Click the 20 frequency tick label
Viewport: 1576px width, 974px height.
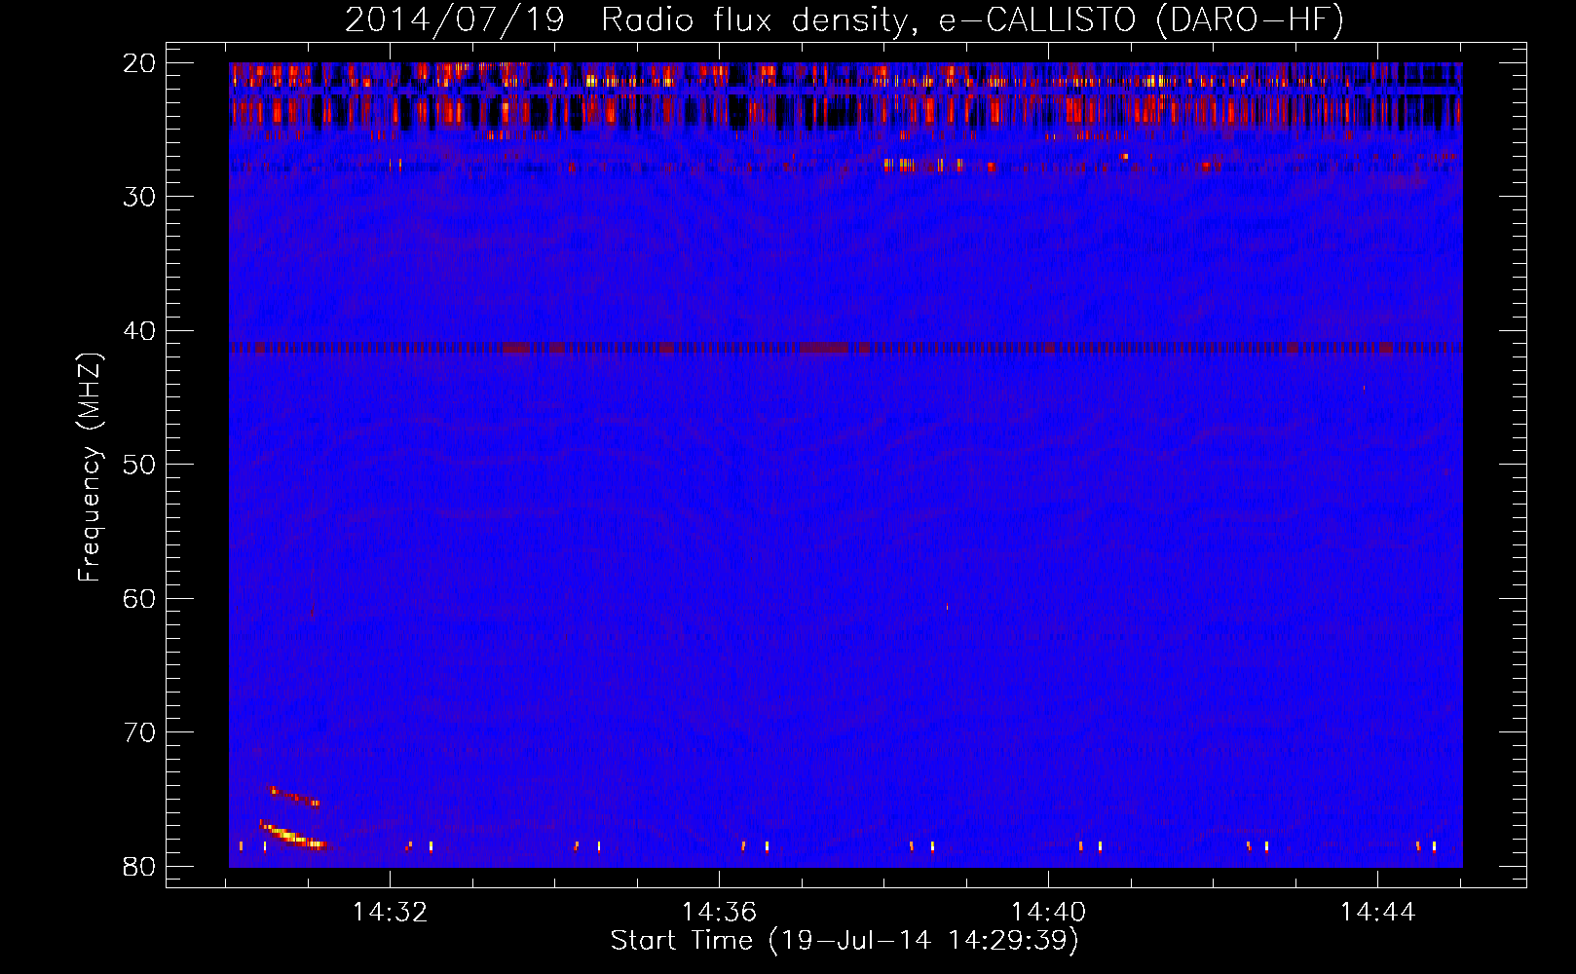139,63
